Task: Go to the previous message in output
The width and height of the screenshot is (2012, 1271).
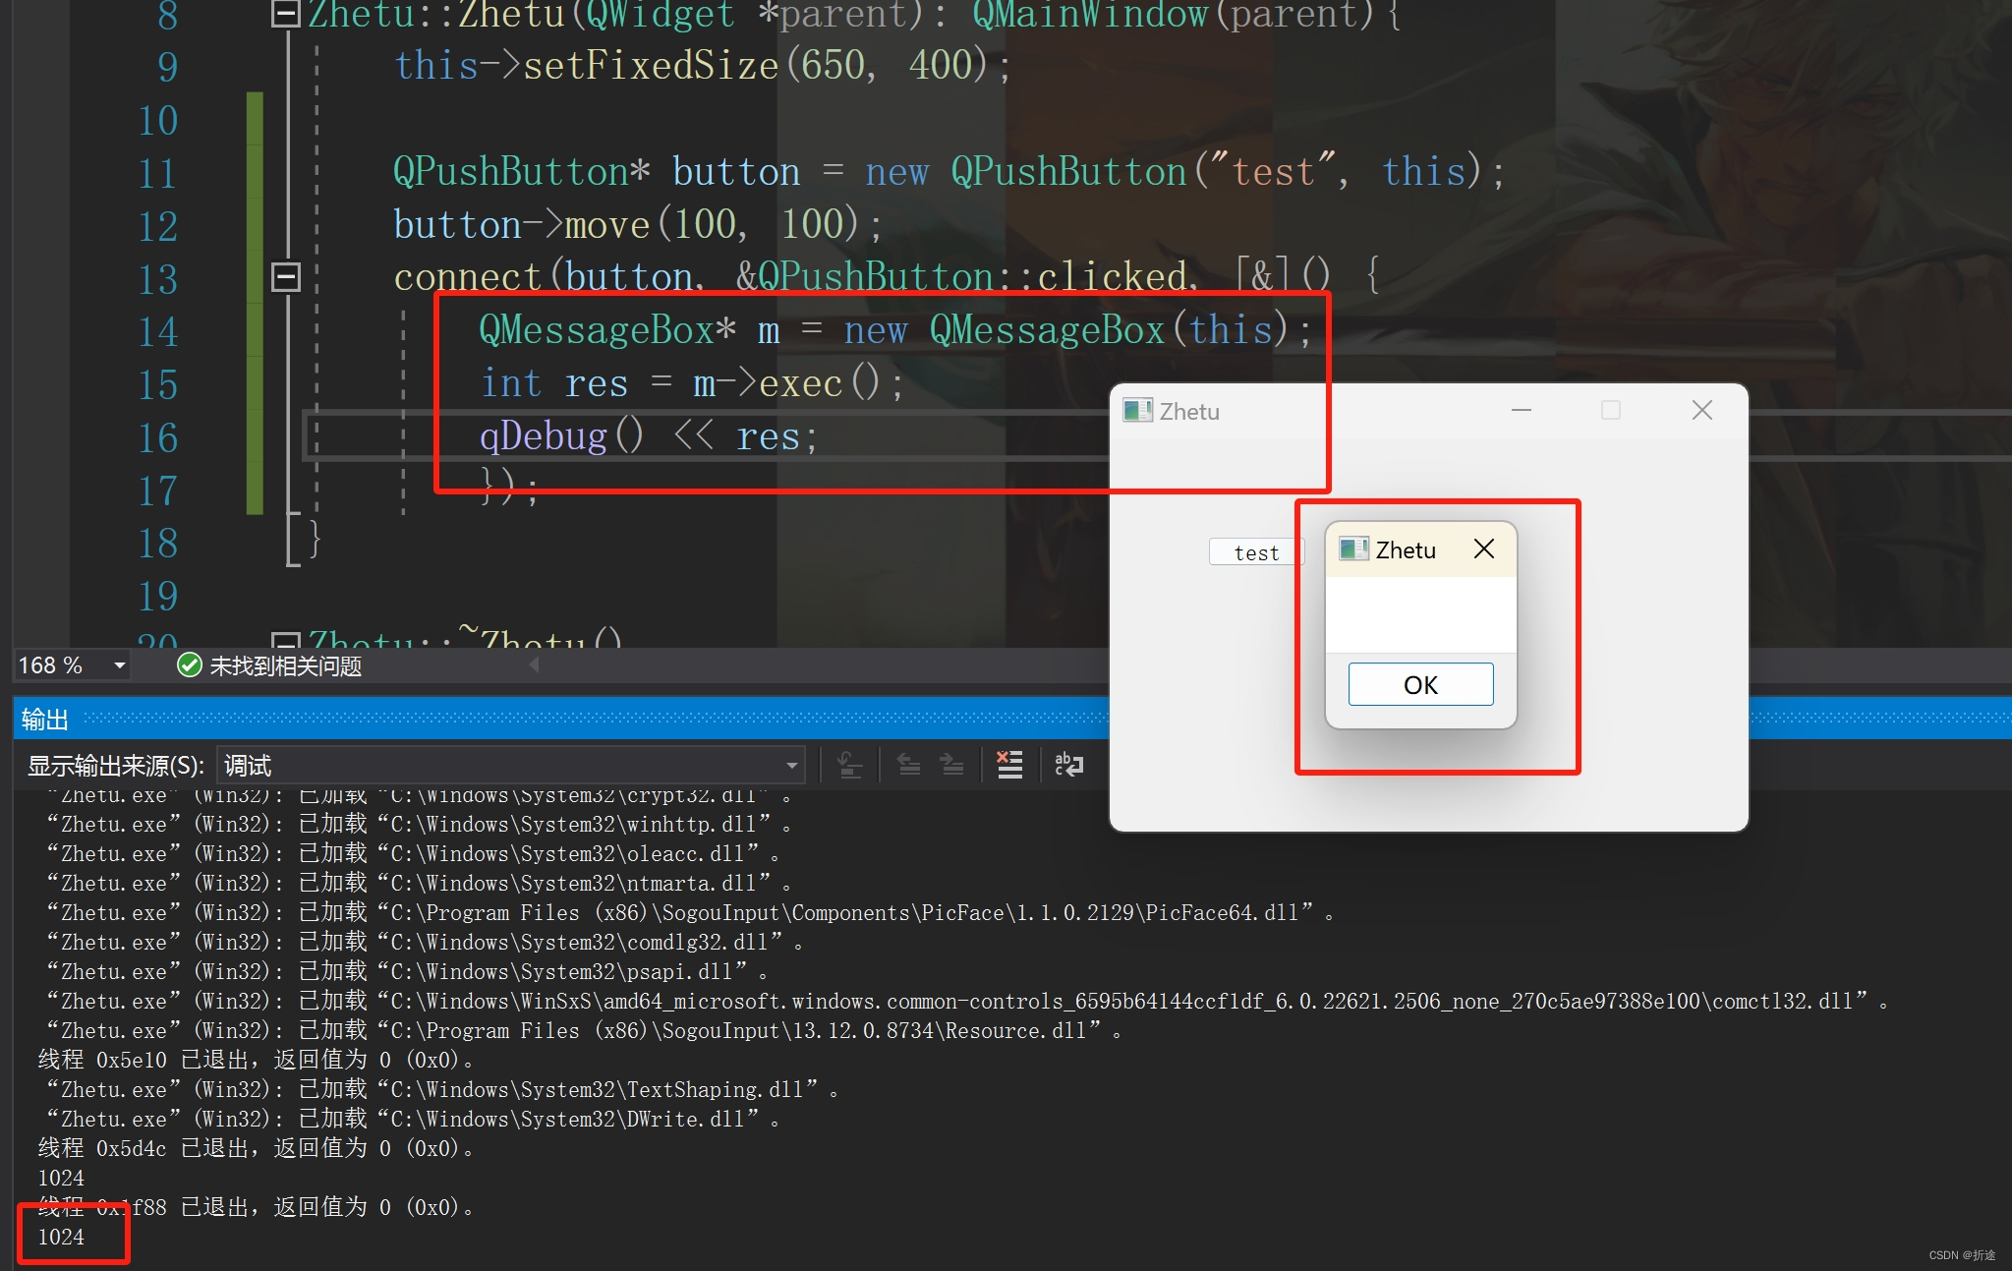Action: coord(909,765)
